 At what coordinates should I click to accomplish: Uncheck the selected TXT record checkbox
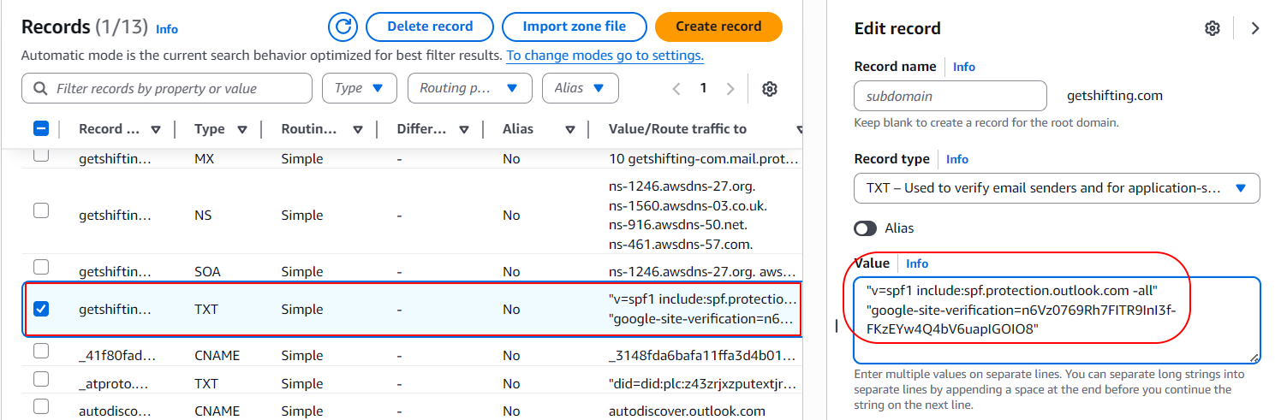click(41, 308)
